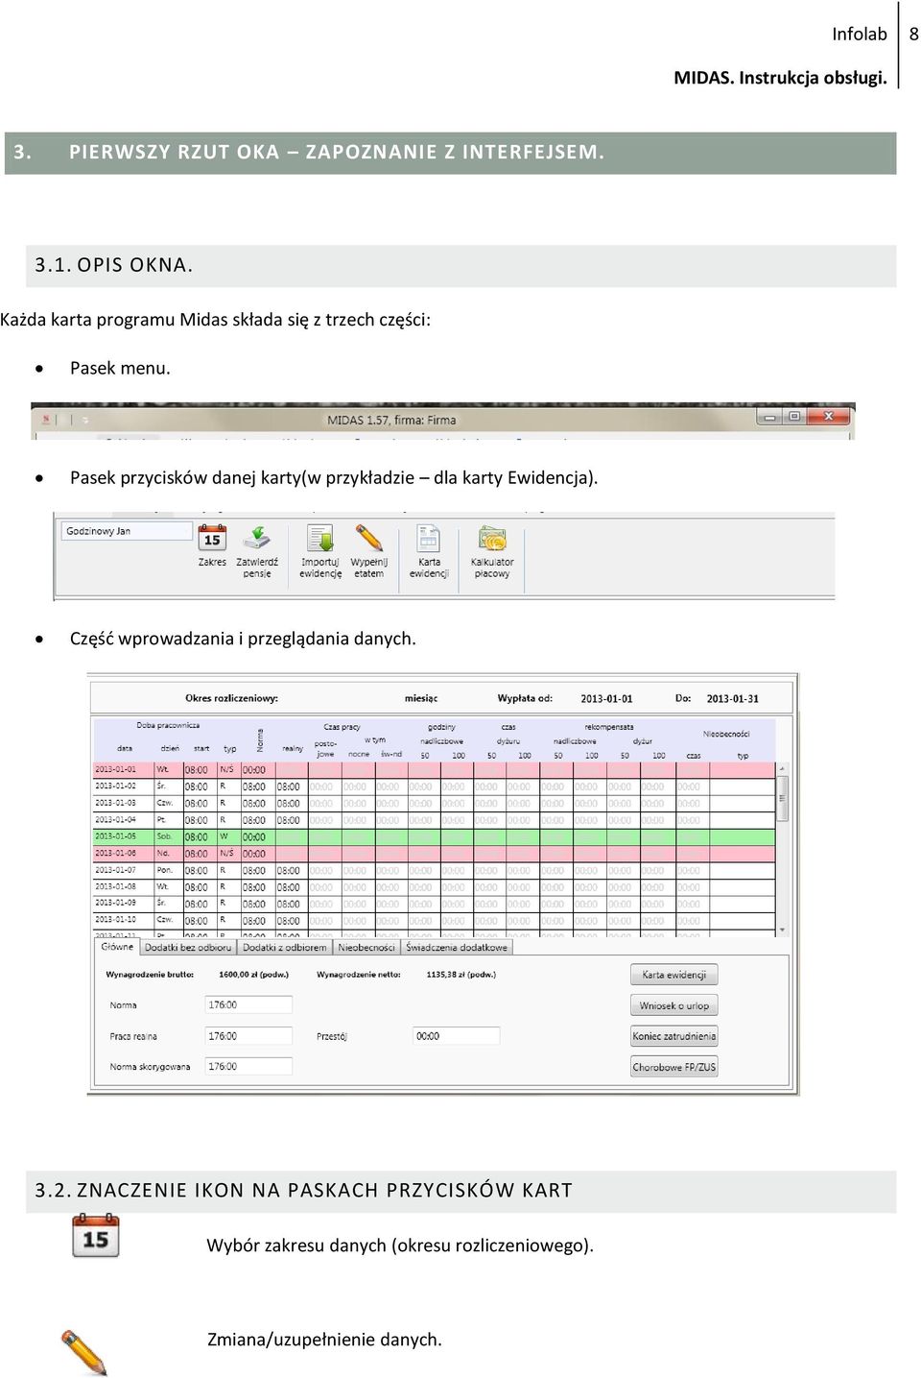The image size is (921, 1378).
Task: Click the Wynagrodzenie brutto value 1600,00 zł
Action: [x=253, y=975]
